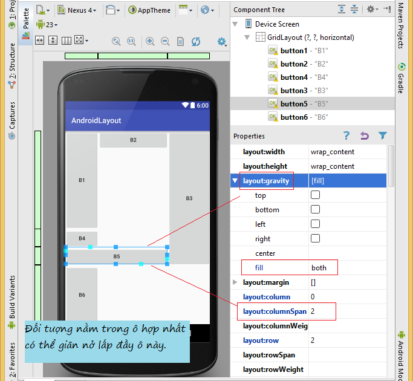Click the Properties help question icon

point(346,135)
